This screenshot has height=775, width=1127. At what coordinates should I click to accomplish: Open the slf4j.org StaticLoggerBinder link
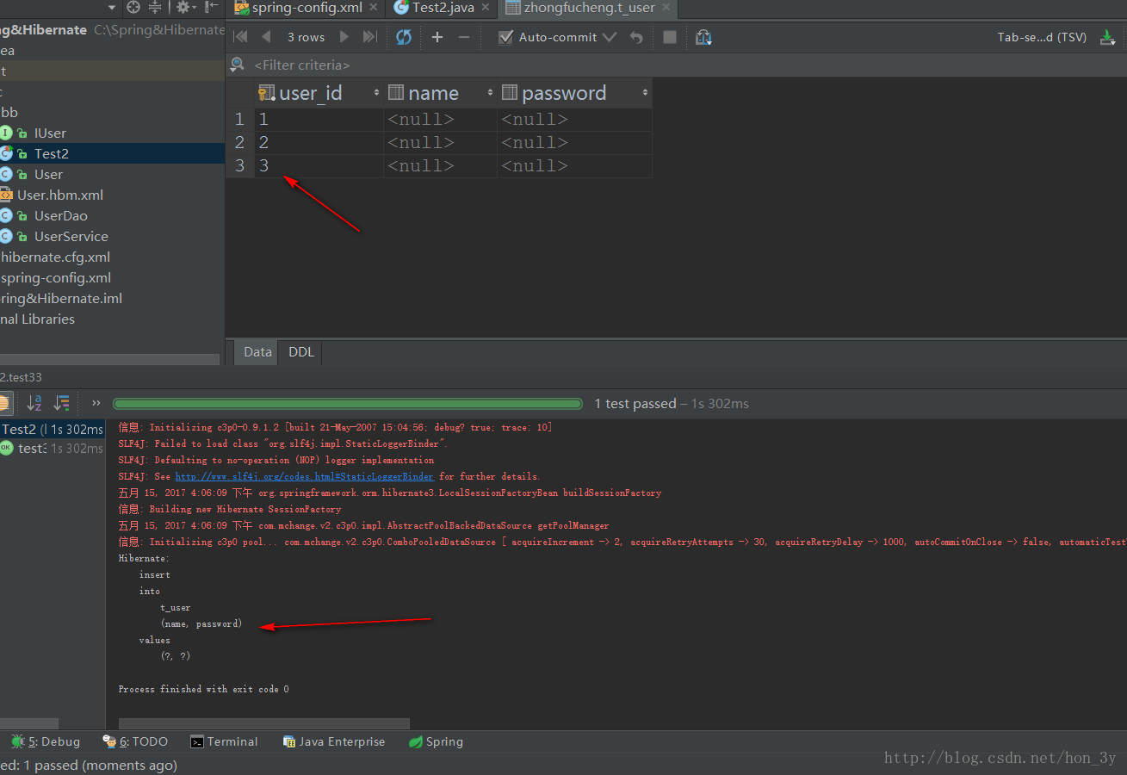305,476
